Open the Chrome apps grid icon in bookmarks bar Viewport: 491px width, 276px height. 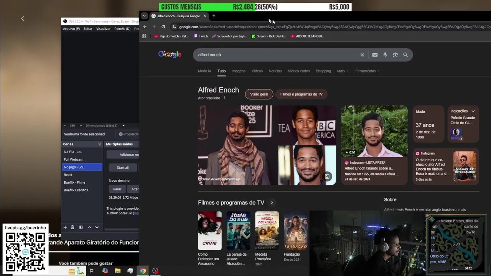point(145,36)
